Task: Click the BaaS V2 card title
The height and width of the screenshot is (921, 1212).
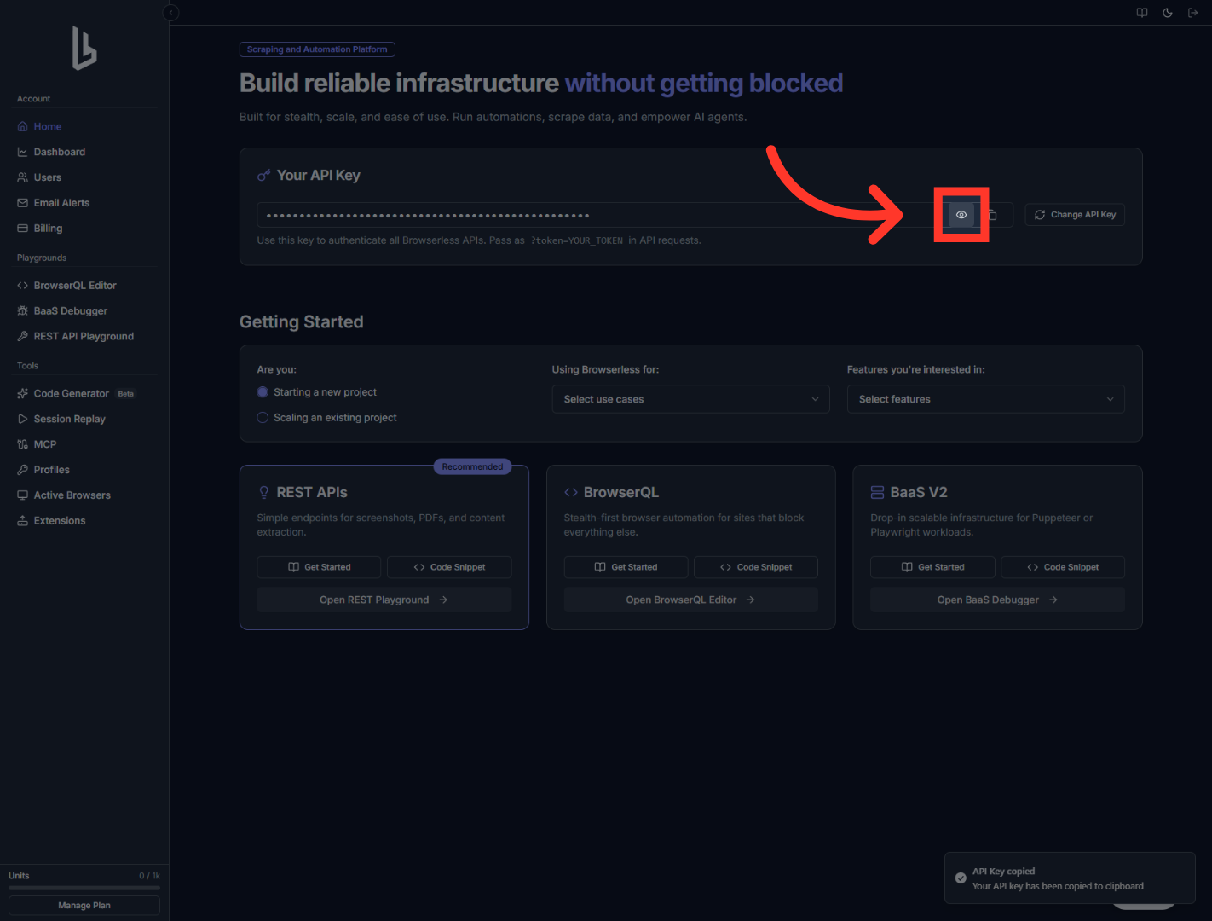Action: (919, 492)
